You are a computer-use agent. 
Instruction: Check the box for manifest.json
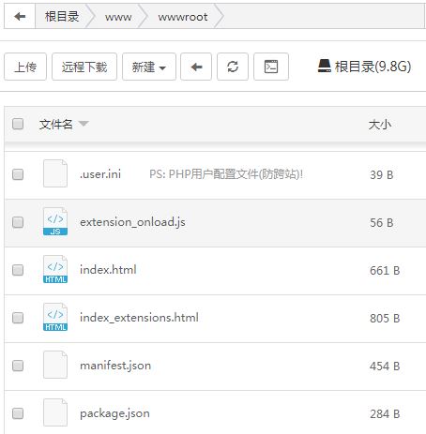[18, 366]
